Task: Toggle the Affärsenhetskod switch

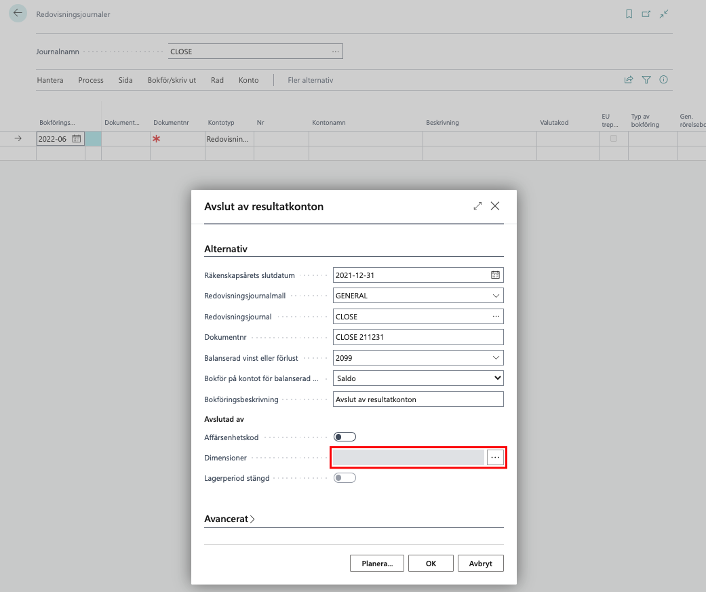Action: pyautogui.click(x=345, y=437)
